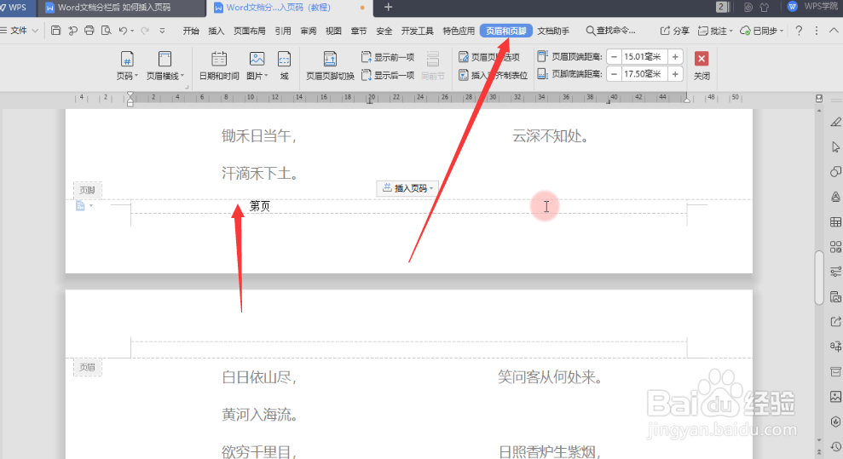This screenshot has height=459, width=843.
Task: Open the 批注 Comments dropdown
Action: (715, 31)
